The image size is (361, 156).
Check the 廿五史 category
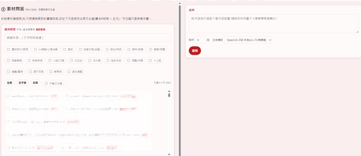(72, 61)
